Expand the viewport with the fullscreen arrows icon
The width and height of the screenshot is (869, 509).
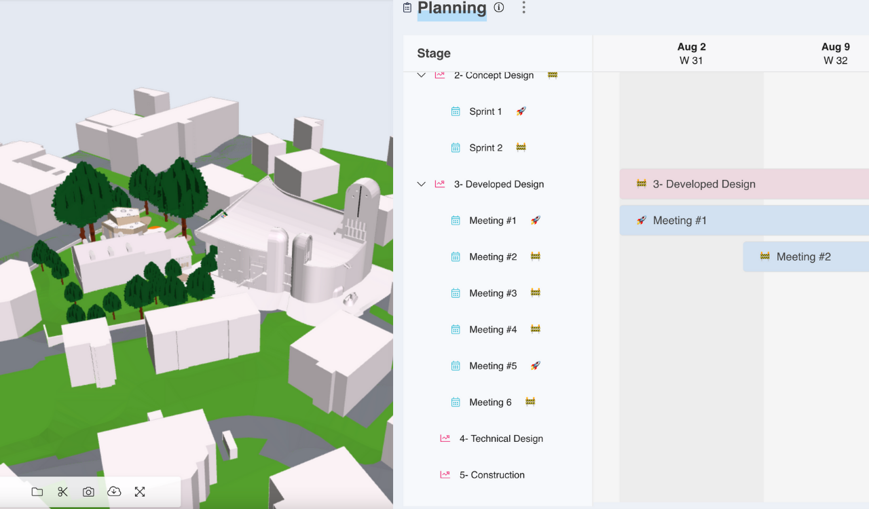pyautogui.click(x=140, y=491)
